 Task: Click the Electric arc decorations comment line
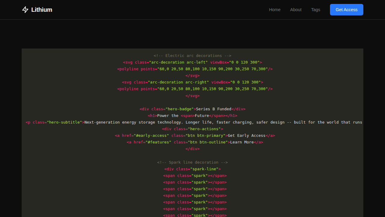point(192,56)
